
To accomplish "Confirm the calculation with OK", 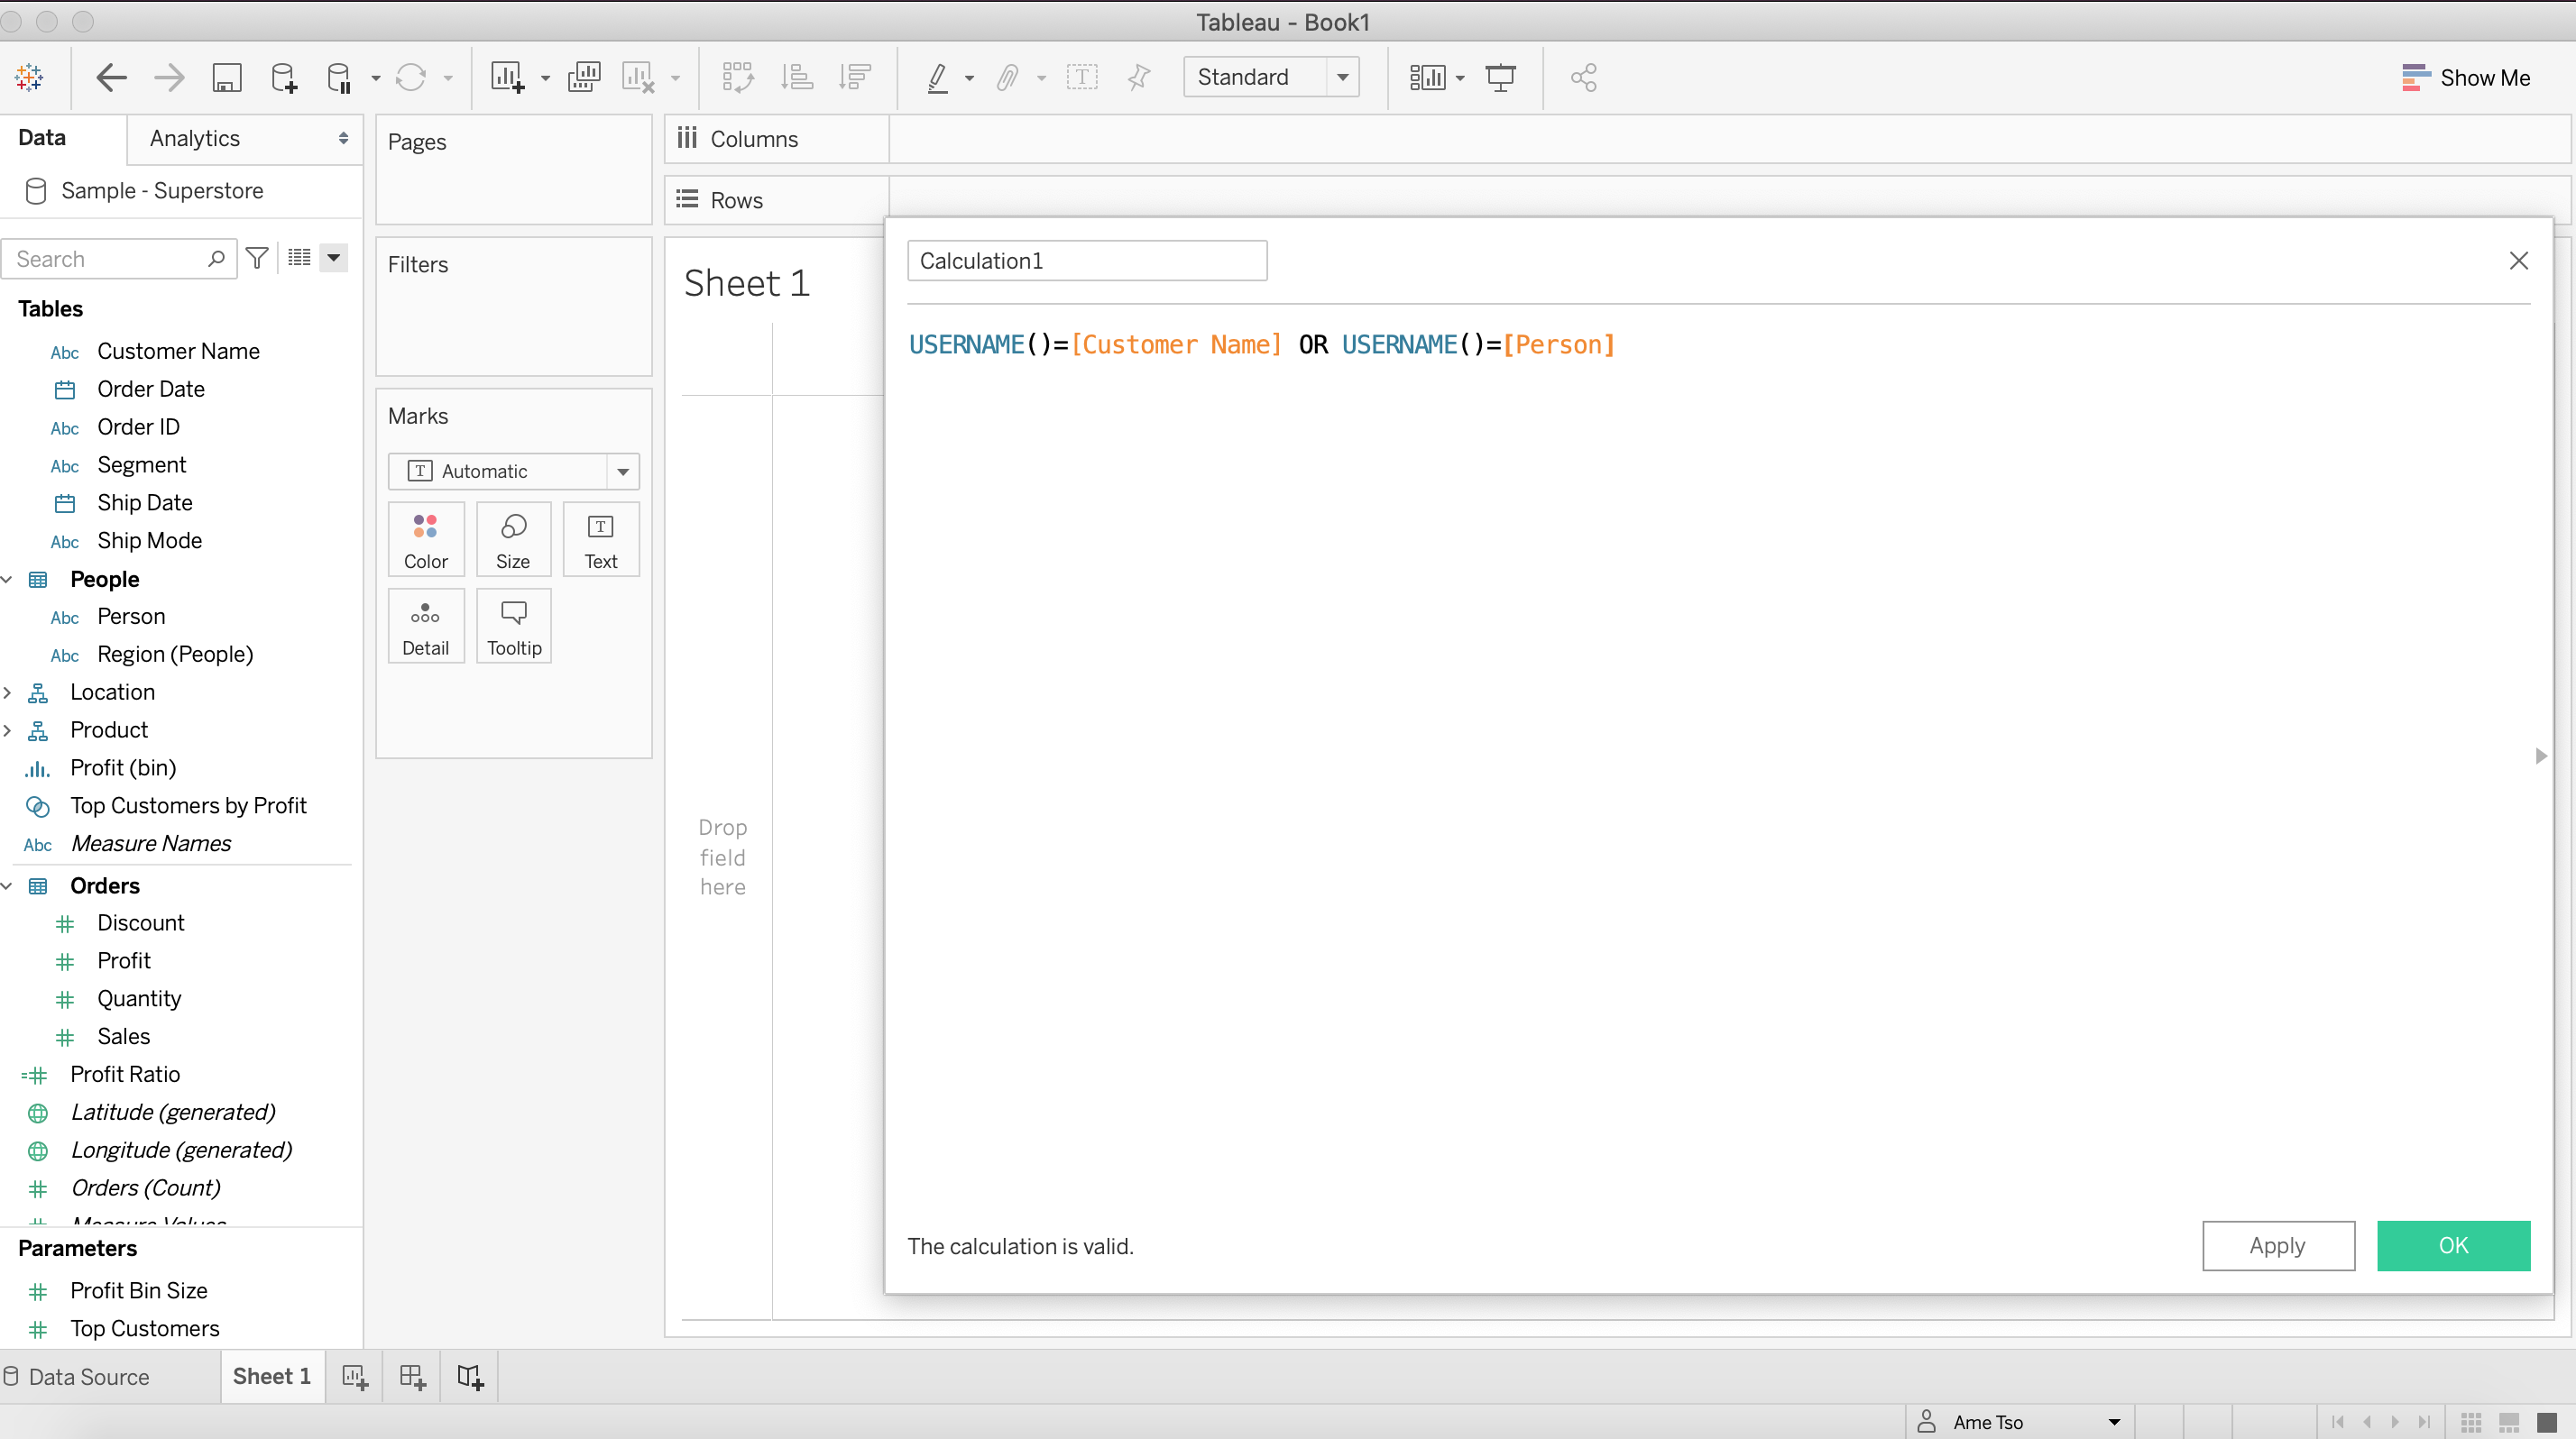I will tap(2453, 1245).
